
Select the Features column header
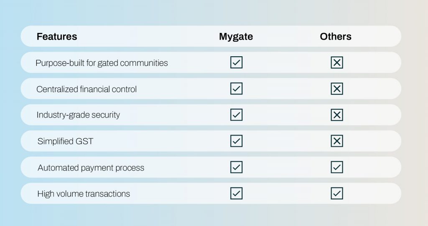57,36
